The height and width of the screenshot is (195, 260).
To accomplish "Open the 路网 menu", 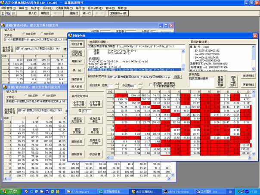I will 80,8.
